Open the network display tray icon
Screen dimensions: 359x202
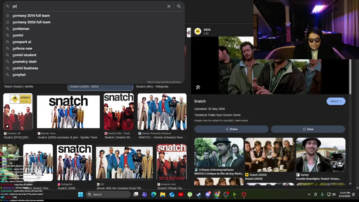click(x=329, y=194)
